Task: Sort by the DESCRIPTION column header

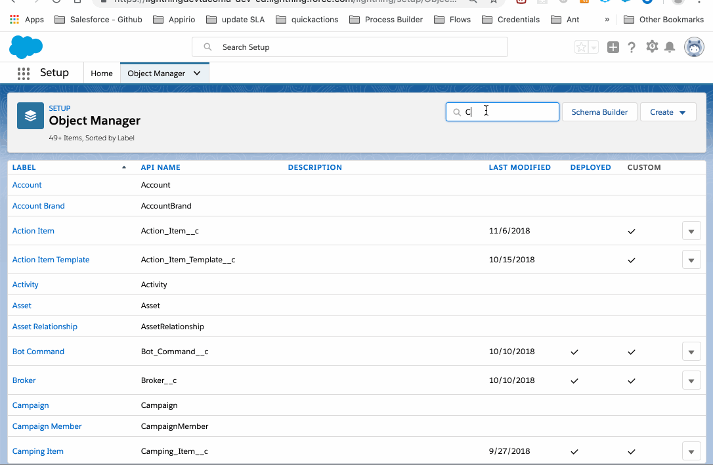Action: pyautogui.click(x=314, y=167)
